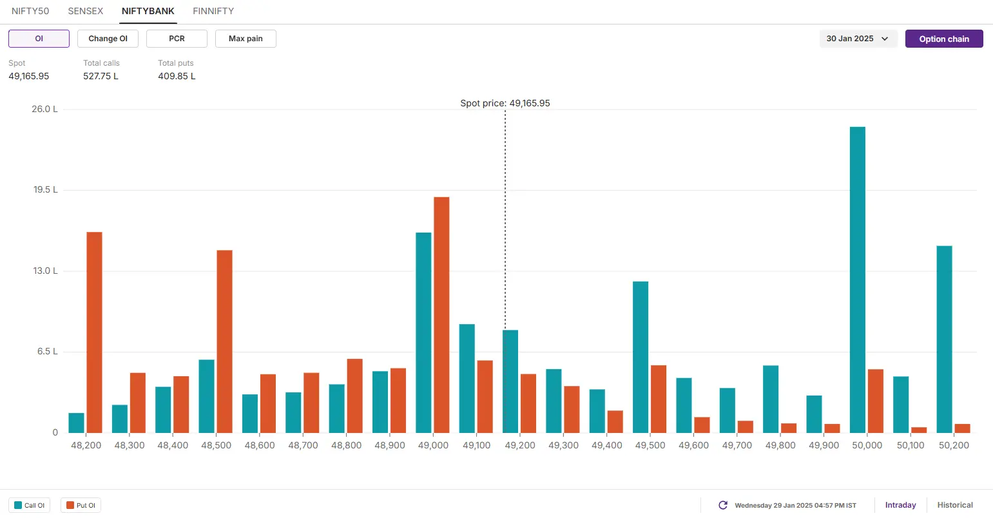The width and height of the screenshot is (993, 518).
Task: Click the 48,800 put OI bar
Action: [354, 396]
